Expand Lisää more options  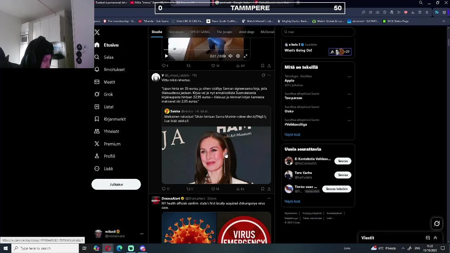[x=104, y=169]
